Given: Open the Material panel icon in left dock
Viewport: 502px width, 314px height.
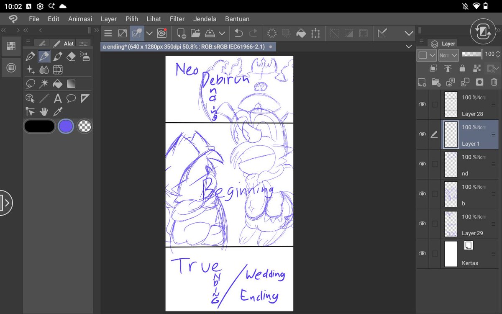Looking at the screenshot, I should click(x=11, y=67).
